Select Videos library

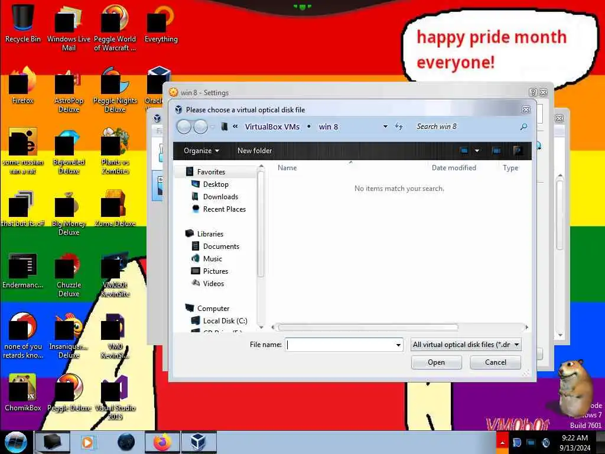coord(213,283)
